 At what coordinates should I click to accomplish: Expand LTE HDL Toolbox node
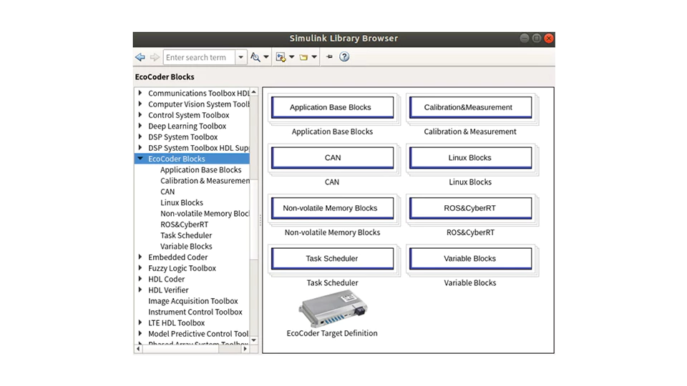point(140,322)
